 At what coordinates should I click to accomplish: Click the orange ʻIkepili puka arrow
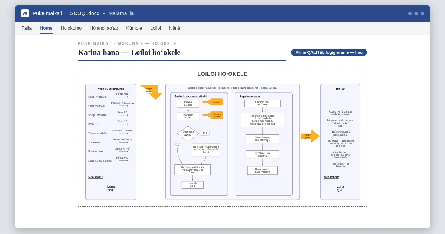[x=310, y=136]
